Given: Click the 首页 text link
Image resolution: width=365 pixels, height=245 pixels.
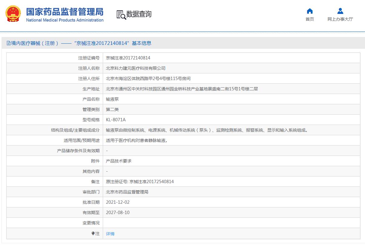Looking at the screenshot, I should [x=310, y=19].
